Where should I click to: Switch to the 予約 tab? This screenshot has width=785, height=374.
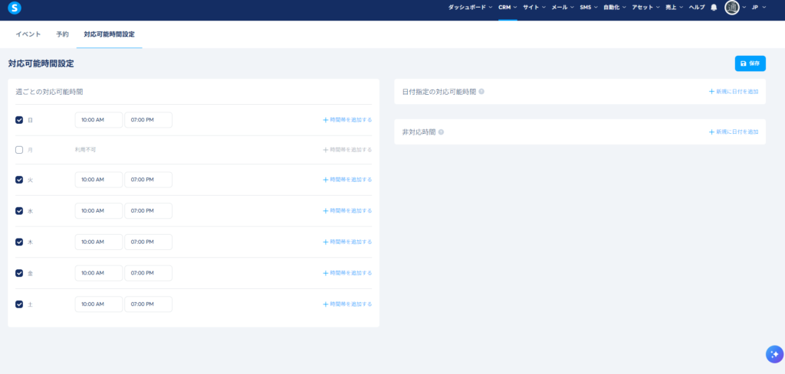click(62, 34)
